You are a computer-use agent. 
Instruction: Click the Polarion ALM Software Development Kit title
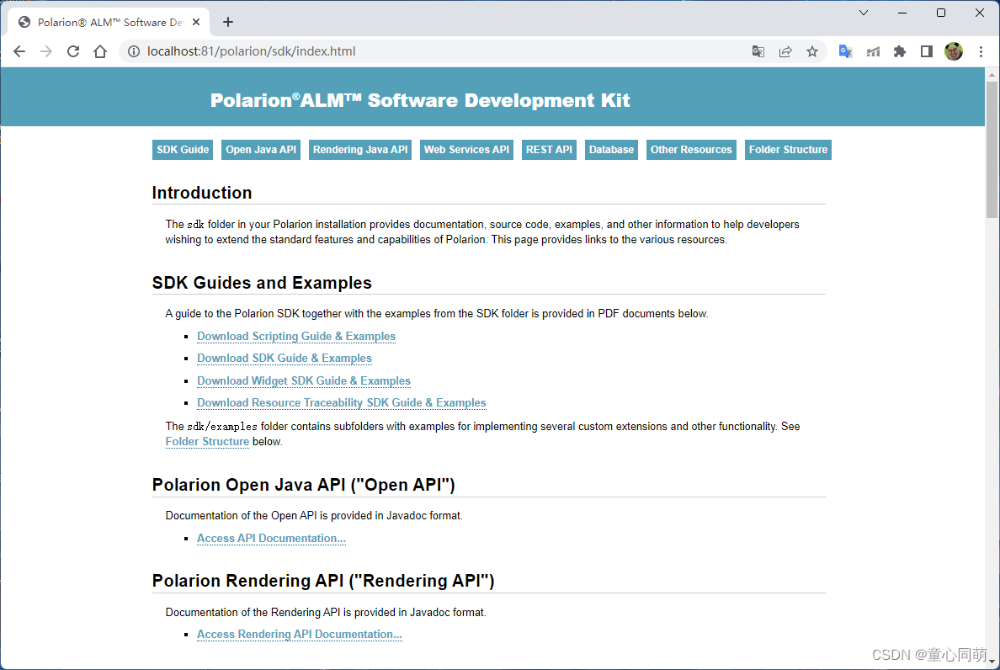pos(420,100)
